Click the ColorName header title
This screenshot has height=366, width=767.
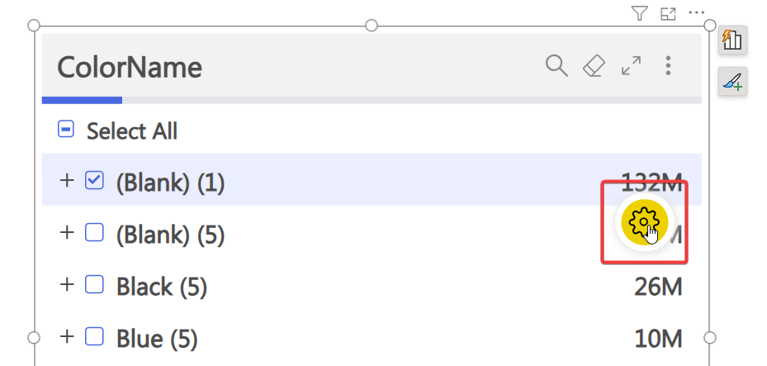coord(130,67)
